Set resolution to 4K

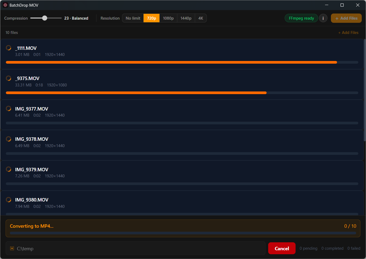click(x=201, y=18)
